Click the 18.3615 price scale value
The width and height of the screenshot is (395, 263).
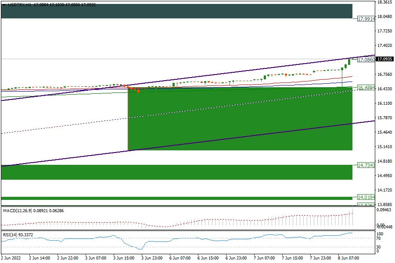(x=384, y=2)
